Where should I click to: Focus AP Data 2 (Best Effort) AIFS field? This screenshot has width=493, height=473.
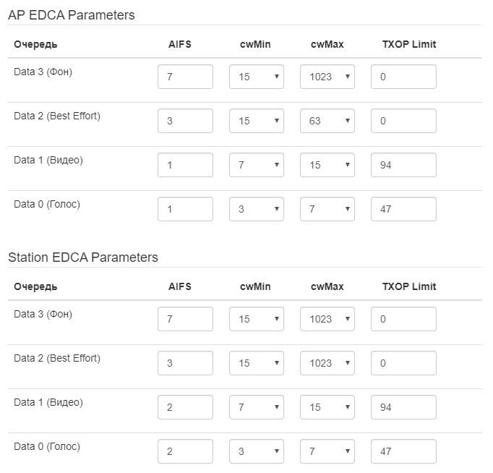(x=185, y=121)
